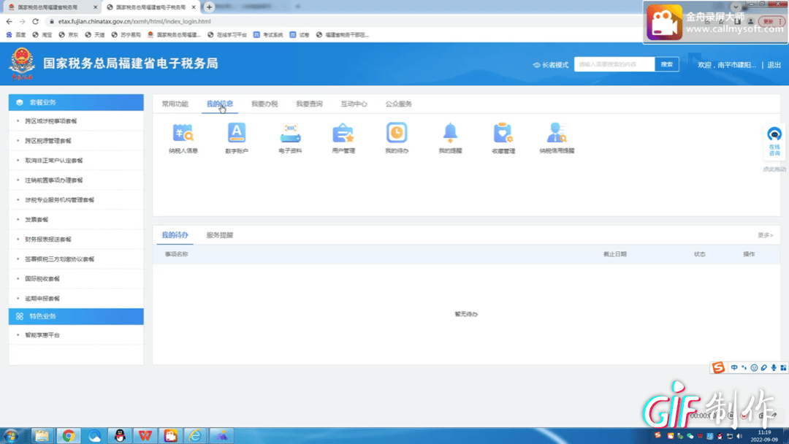This screenshot has width=789, height=444.
Task: Click the Windows Start button
Action: [11, 435]
